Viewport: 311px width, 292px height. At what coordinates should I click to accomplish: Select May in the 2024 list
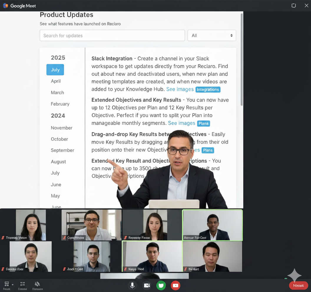tap(55, 196)
